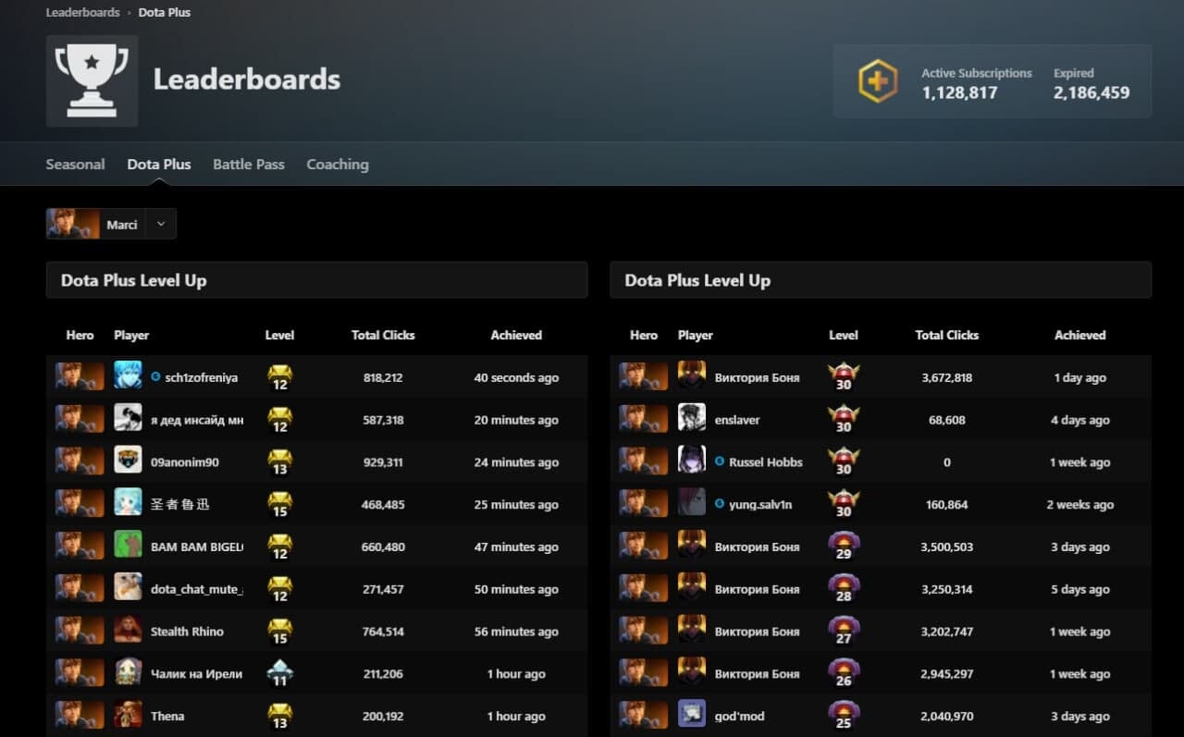Open sch1zofreniya's player avatar
The height and width of the screenshot is (737, 1184).
coord(128,376)
